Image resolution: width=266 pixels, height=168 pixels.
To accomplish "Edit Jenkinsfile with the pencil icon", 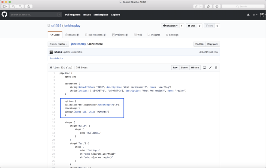I will pyautogui.click(x=210, y=68).
